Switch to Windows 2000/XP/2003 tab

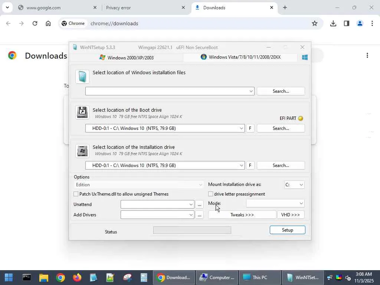[x=126, y=58]
